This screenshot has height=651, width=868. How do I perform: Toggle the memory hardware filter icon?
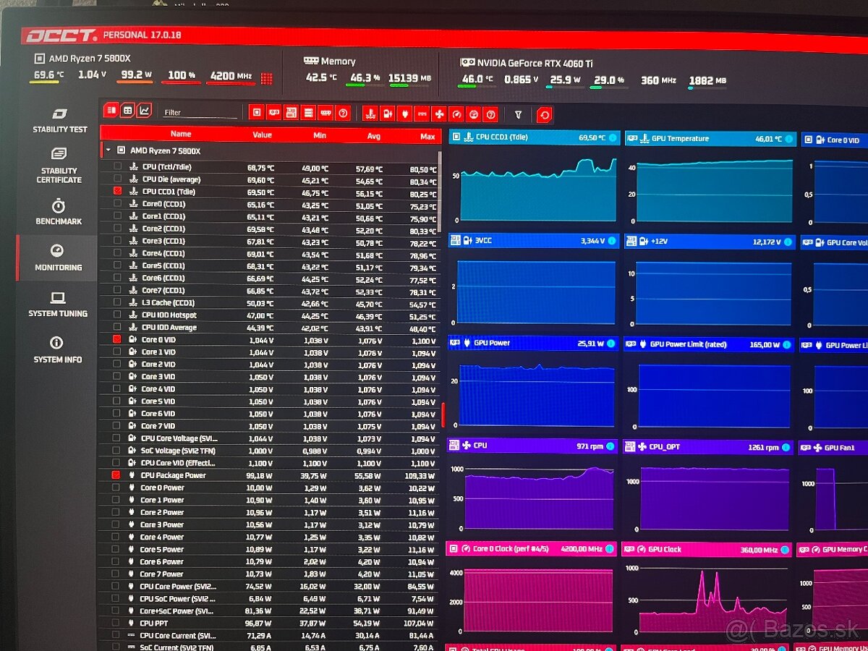tap(326, 113)
